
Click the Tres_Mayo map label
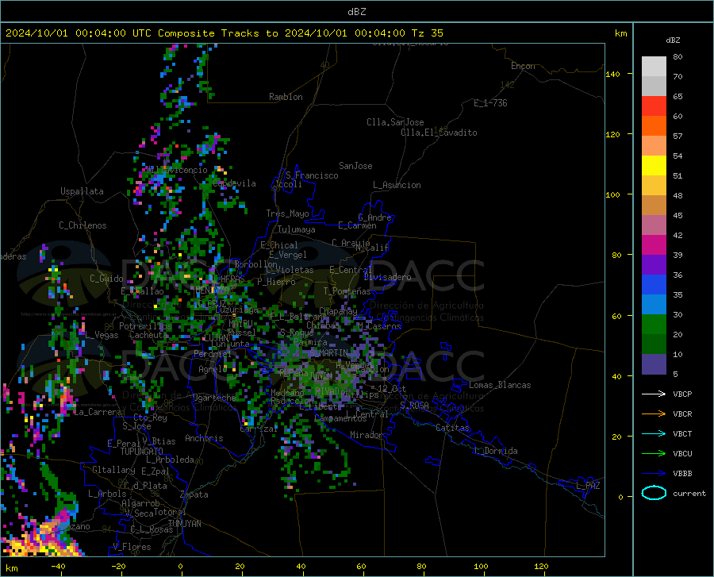(287, 213)
